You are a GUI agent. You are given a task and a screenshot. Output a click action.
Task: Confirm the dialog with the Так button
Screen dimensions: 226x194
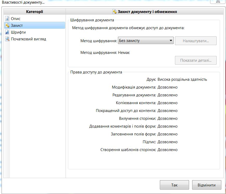coord(174,185)
